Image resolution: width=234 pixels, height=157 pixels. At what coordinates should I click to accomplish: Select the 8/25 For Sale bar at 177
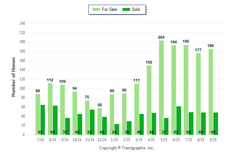coord(199,94)
